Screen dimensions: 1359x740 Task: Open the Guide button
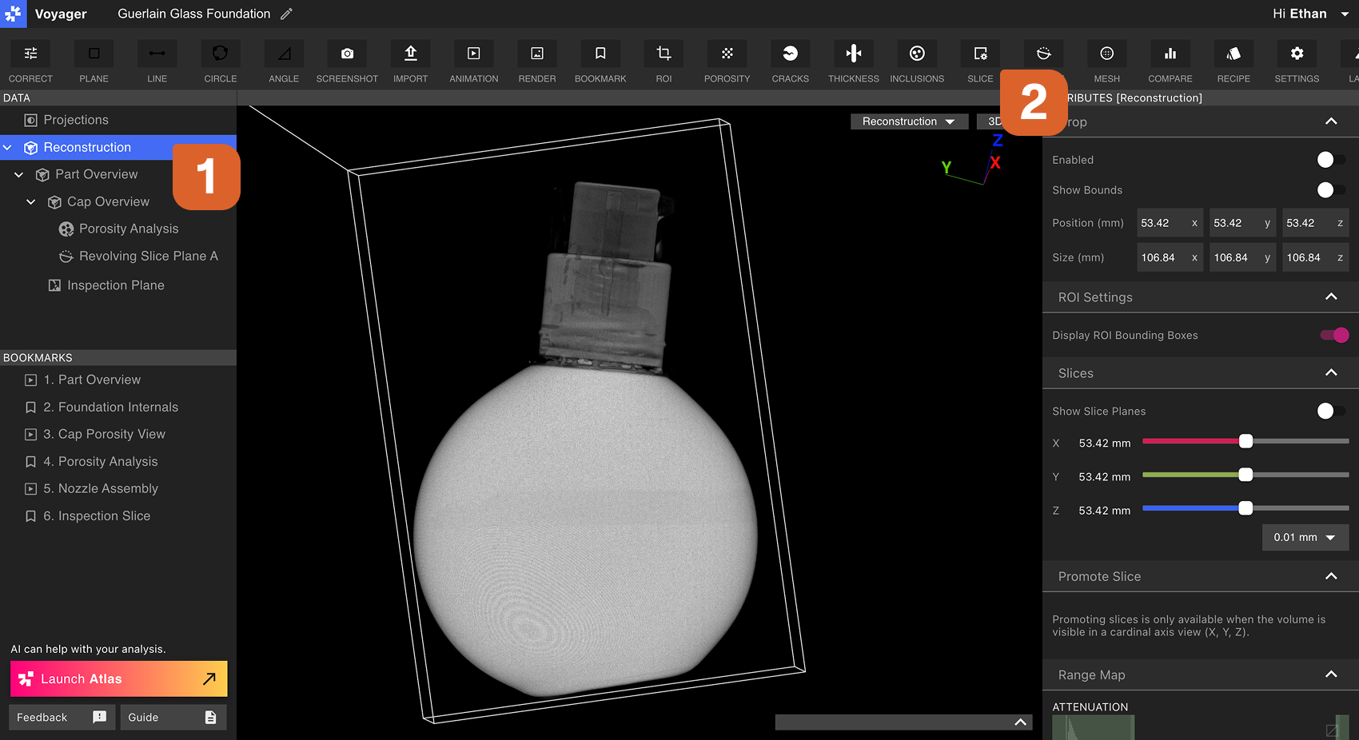point(173,717)
